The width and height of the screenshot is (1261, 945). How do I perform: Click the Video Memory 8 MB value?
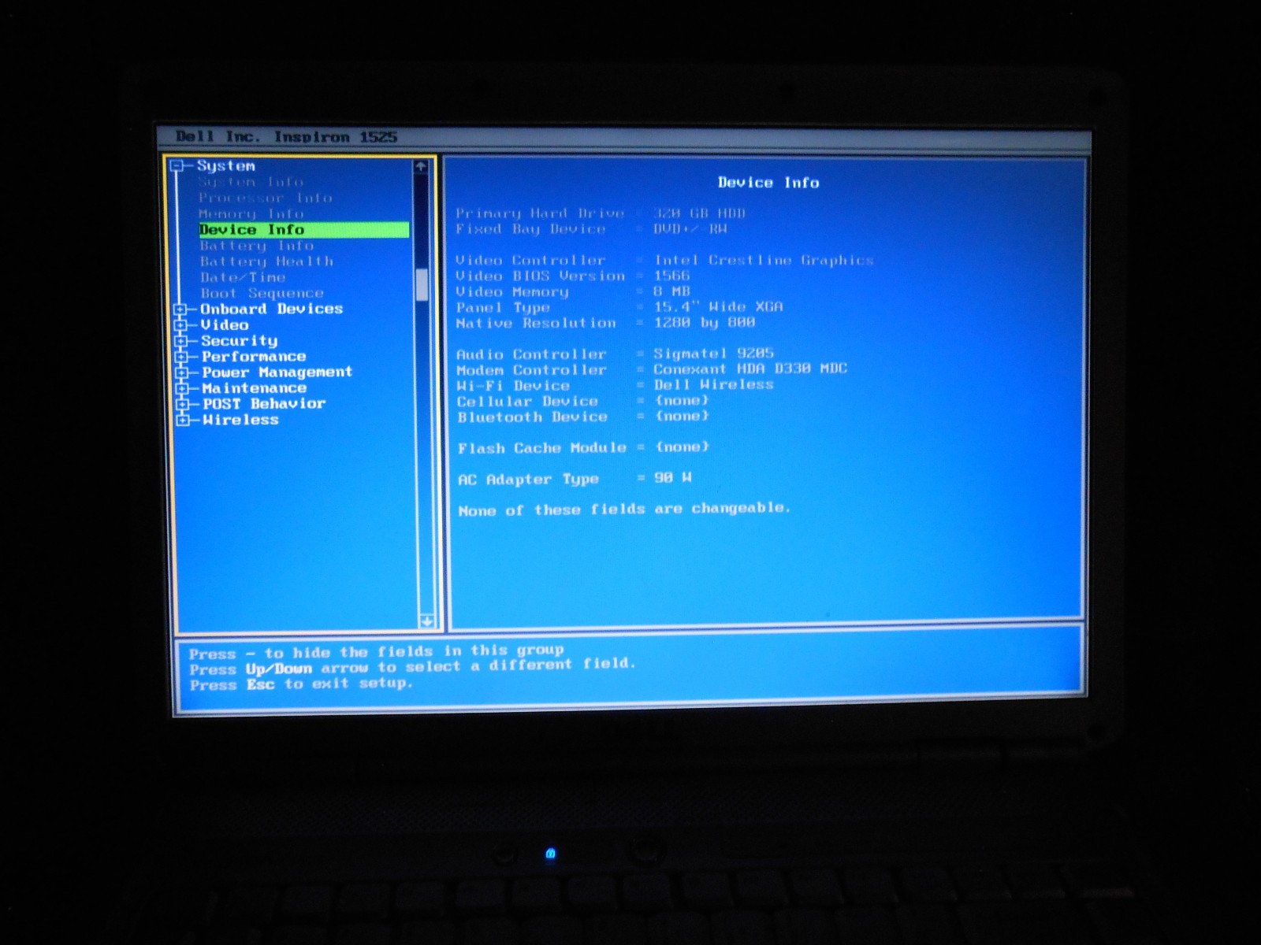pos(671,291)
